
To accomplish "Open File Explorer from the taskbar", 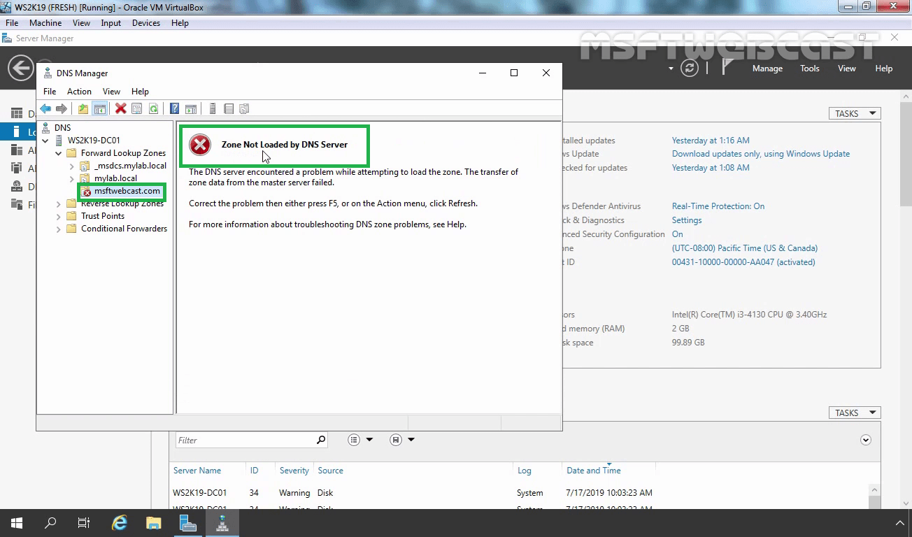I will click(x=153, y=523).
